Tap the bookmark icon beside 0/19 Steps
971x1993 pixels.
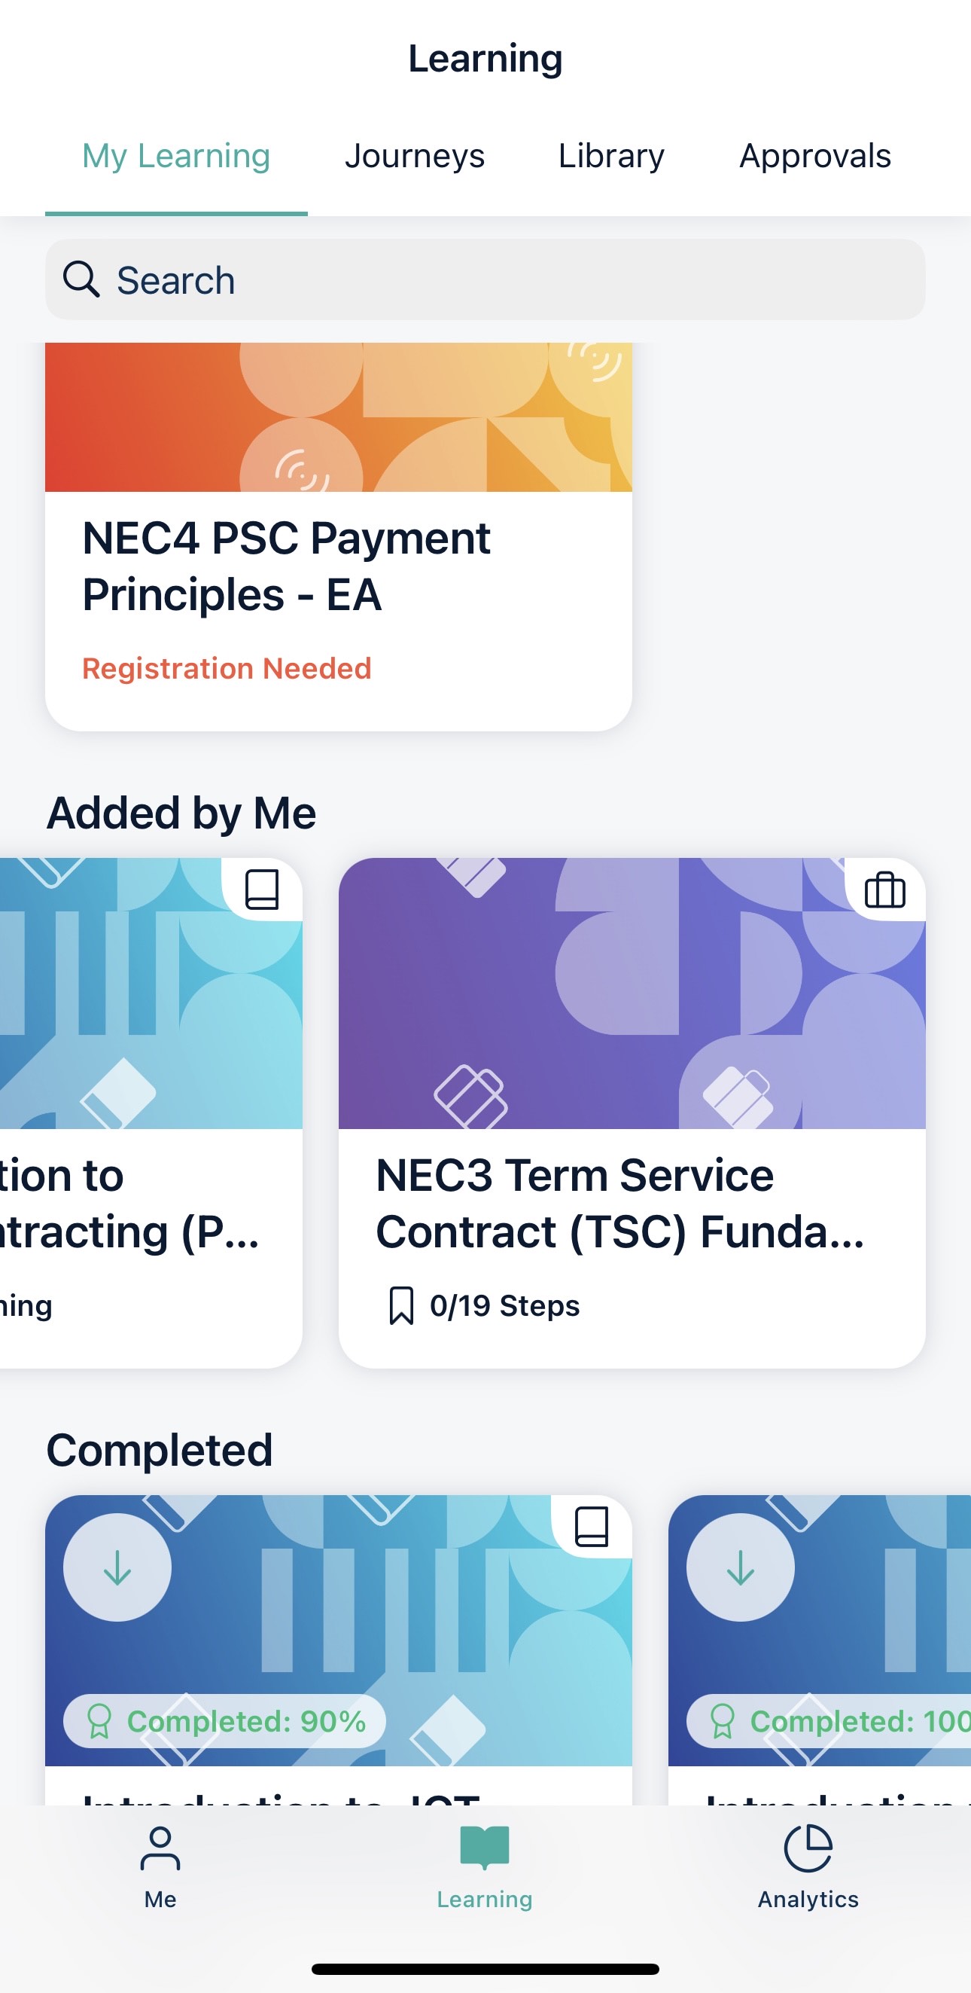pos(401,1306)
